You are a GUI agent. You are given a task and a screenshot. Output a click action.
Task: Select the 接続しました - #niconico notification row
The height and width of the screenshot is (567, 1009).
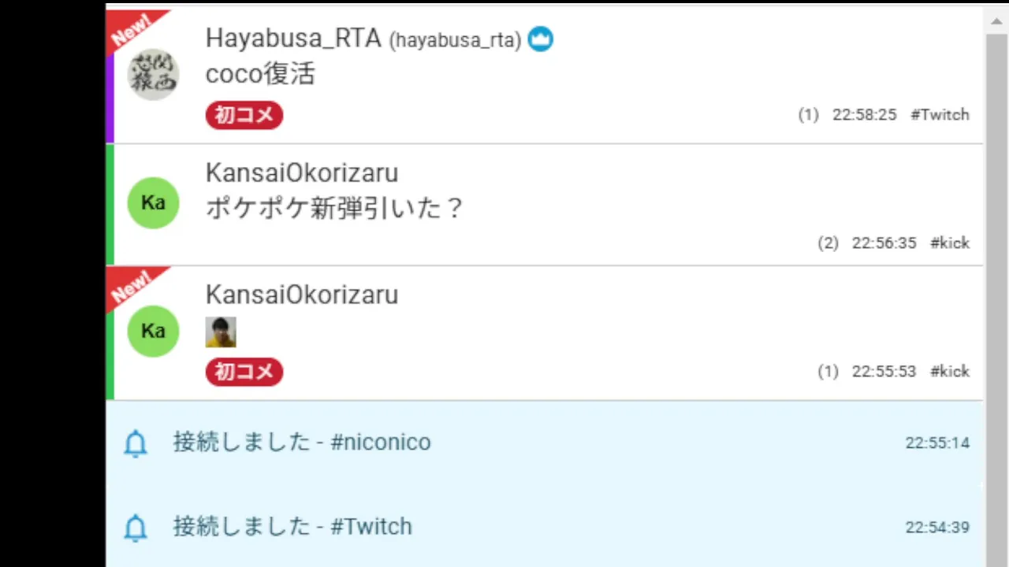tap(545, 443)
